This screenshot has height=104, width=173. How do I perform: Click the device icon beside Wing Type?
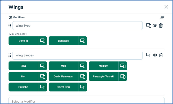148,25
